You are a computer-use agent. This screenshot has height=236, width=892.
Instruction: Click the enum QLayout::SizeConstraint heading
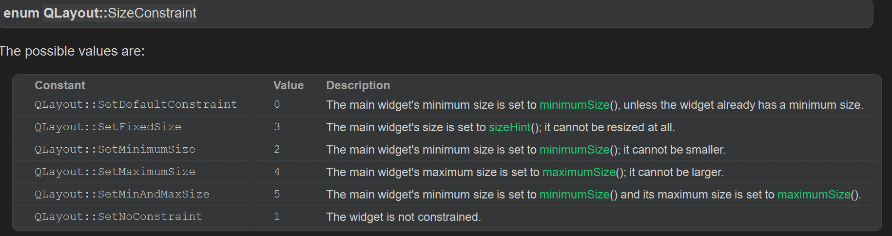tap(100, 13)
